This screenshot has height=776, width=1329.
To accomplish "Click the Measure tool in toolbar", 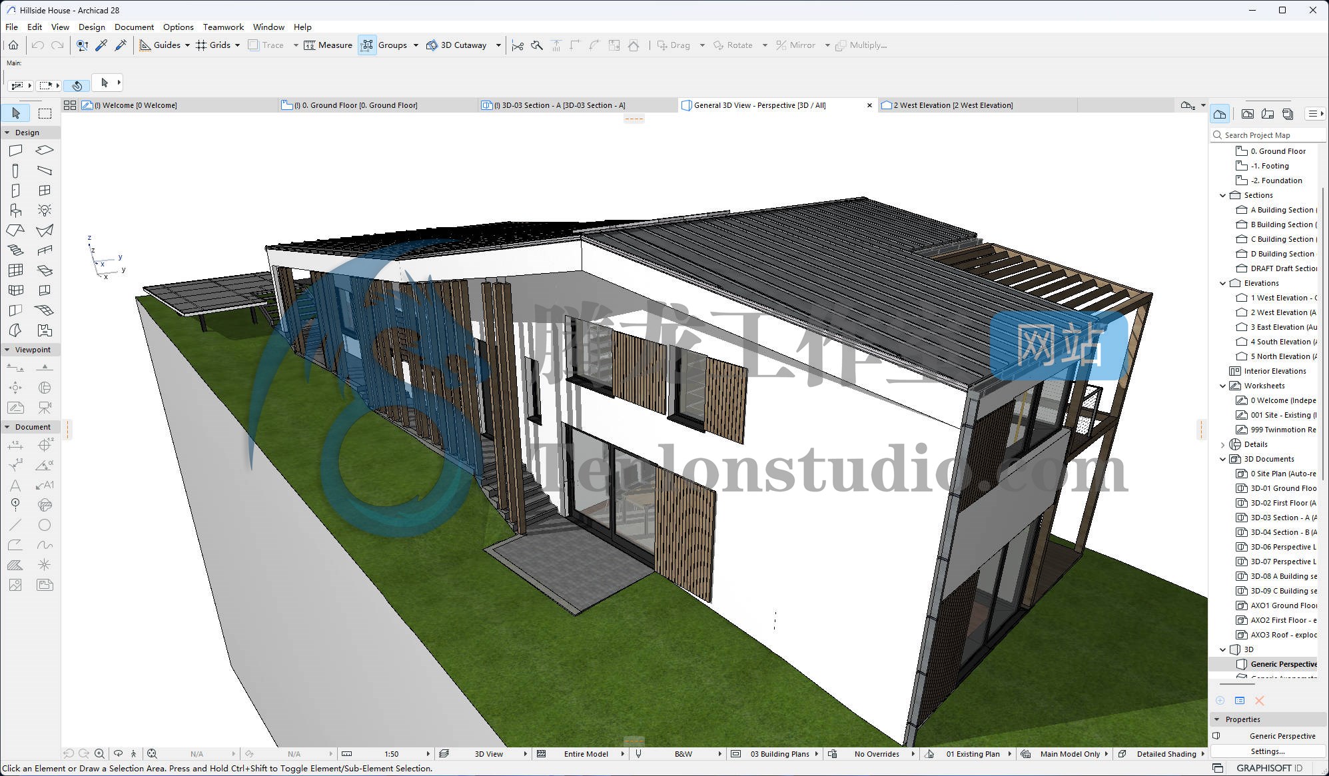I will (x=328, y=45).
